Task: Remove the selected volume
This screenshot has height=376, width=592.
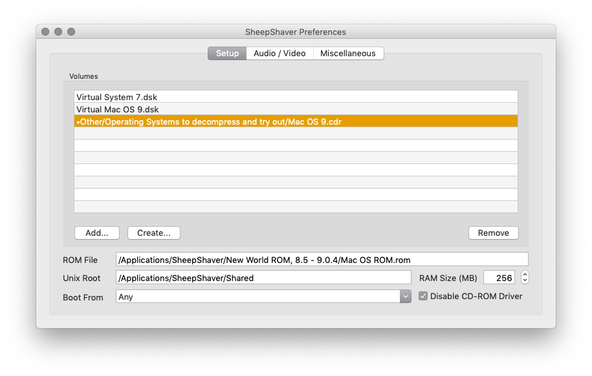Action: point(493,233)
